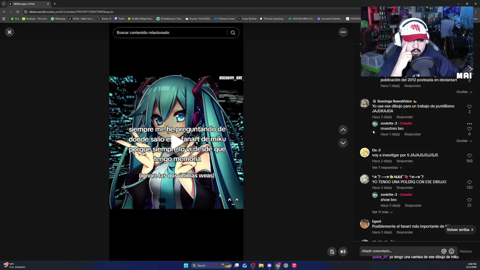Click the Publicar button
The image size is (480, 270).
click(x=466, y=251)
